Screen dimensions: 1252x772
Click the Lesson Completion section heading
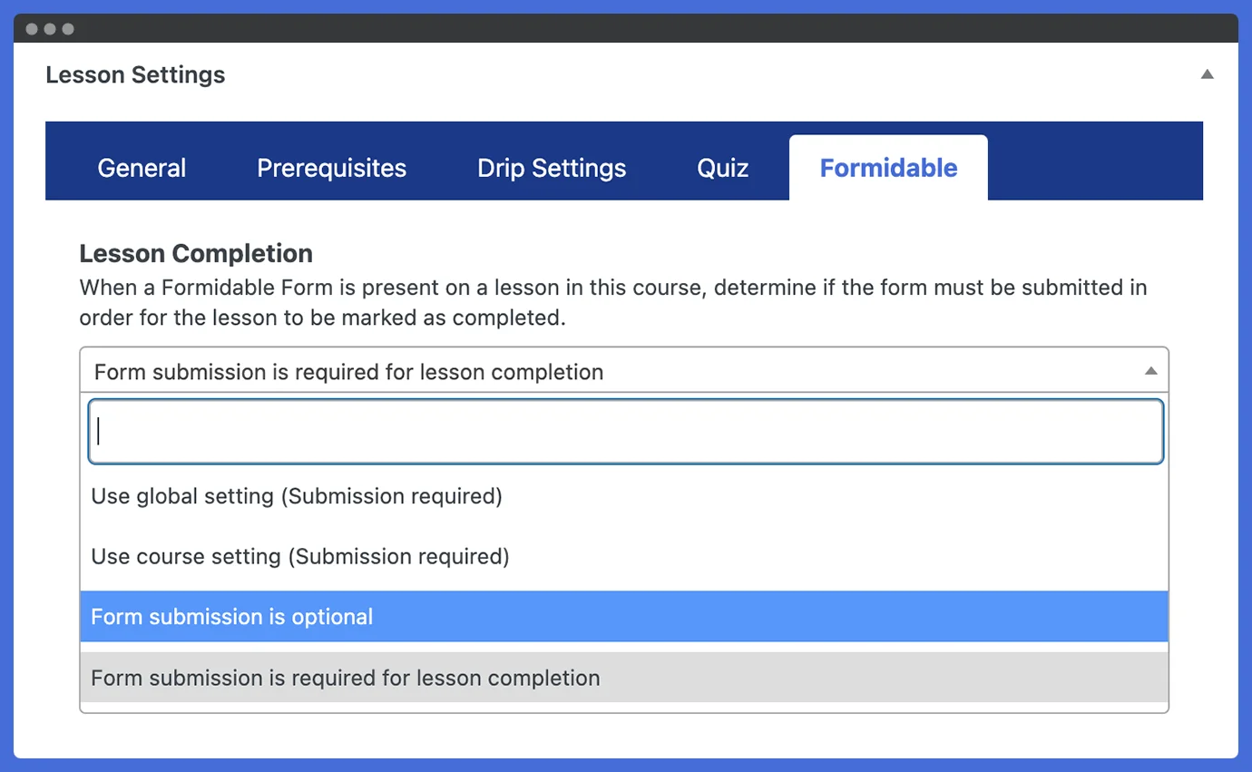[x=196, y=253]
